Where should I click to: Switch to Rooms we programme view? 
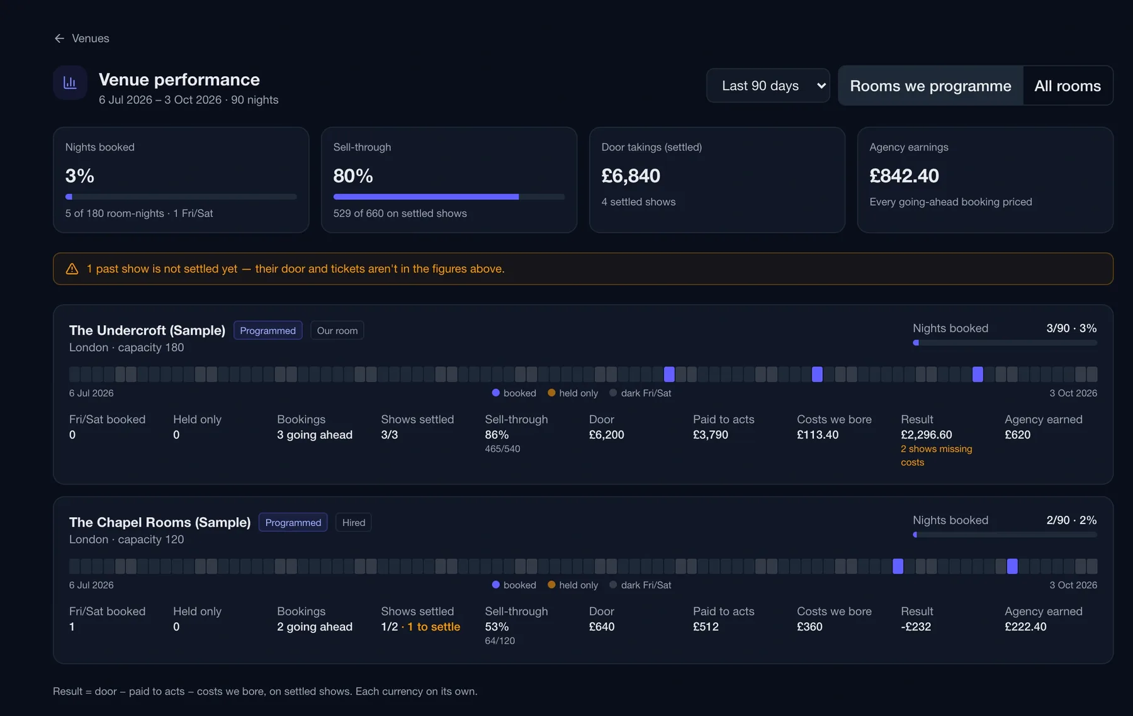pyautogui.click(x=930, y=86)
